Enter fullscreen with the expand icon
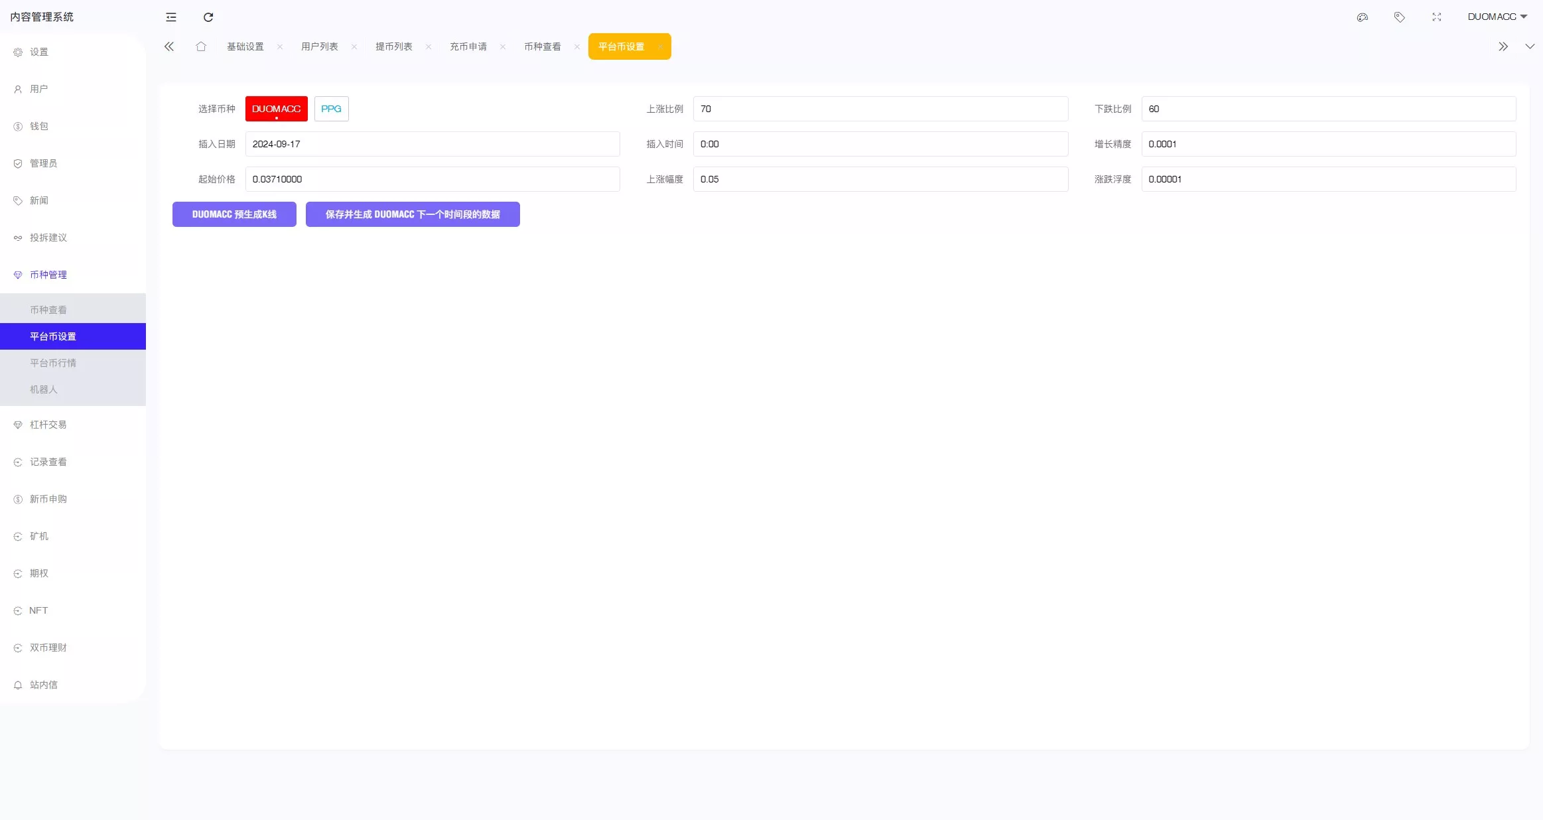1543x820 pixels. [x=1437, y=17]
